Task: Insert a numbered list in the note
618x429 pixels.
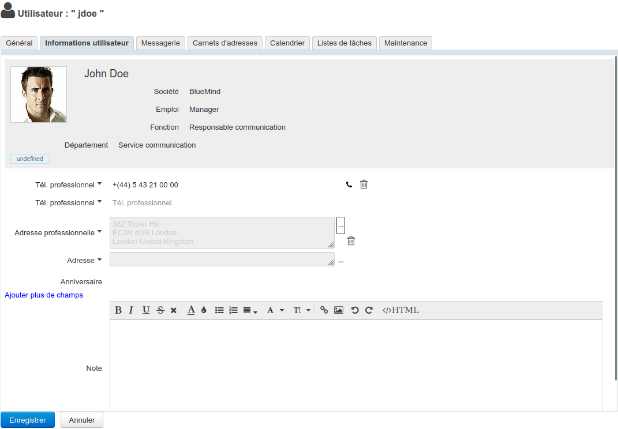Action: (x=233, y=310)
